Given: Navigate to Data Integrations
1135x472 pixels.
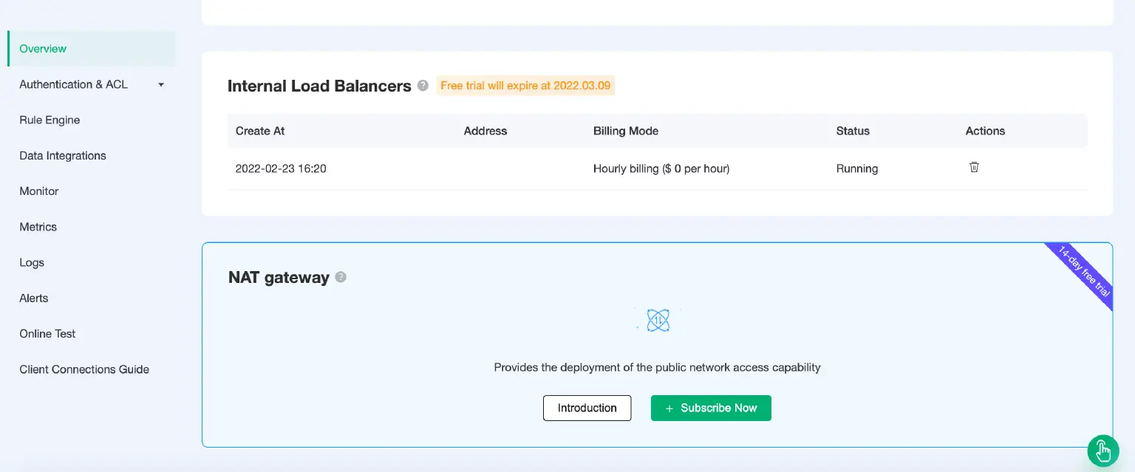Looking at the screenshot, I should [62, 155].
